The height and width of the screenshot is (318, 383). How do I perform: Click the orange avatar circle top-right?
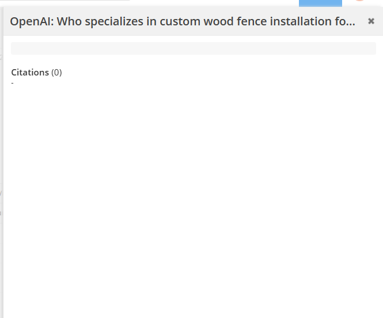point(359,1)
